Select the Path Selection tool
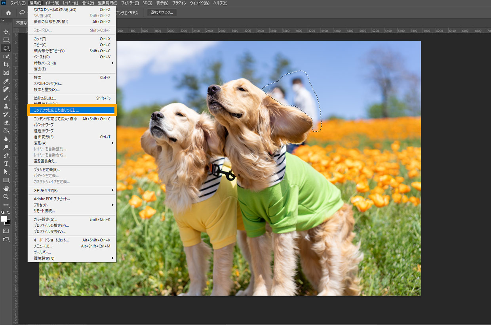Viewport: 491px width, 325px height. coord(6,172)
